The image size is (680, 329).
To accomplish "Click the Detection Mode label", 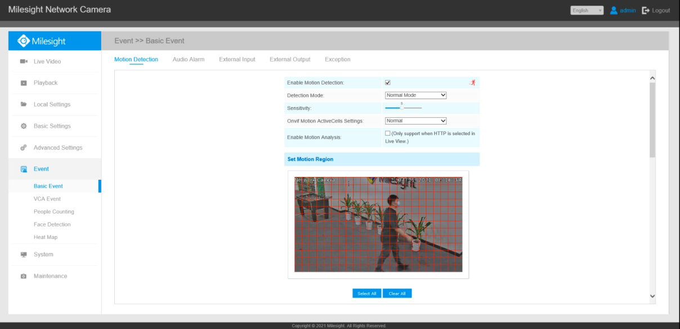I will 305,95.
